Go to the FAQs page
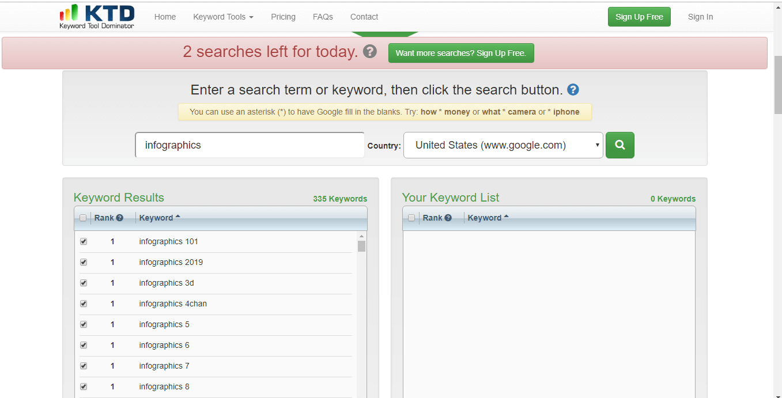Viewport: 782px width, 398px height. pos(323,17)
